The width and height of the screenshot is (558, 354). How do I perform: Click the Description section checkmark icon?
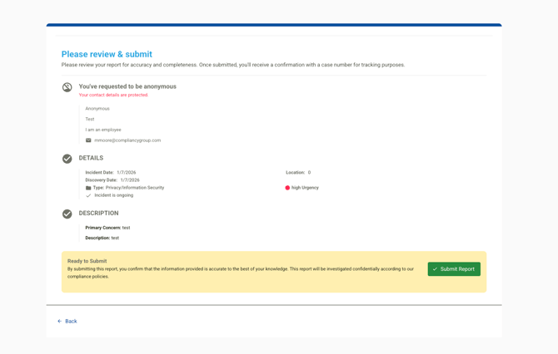67,214
